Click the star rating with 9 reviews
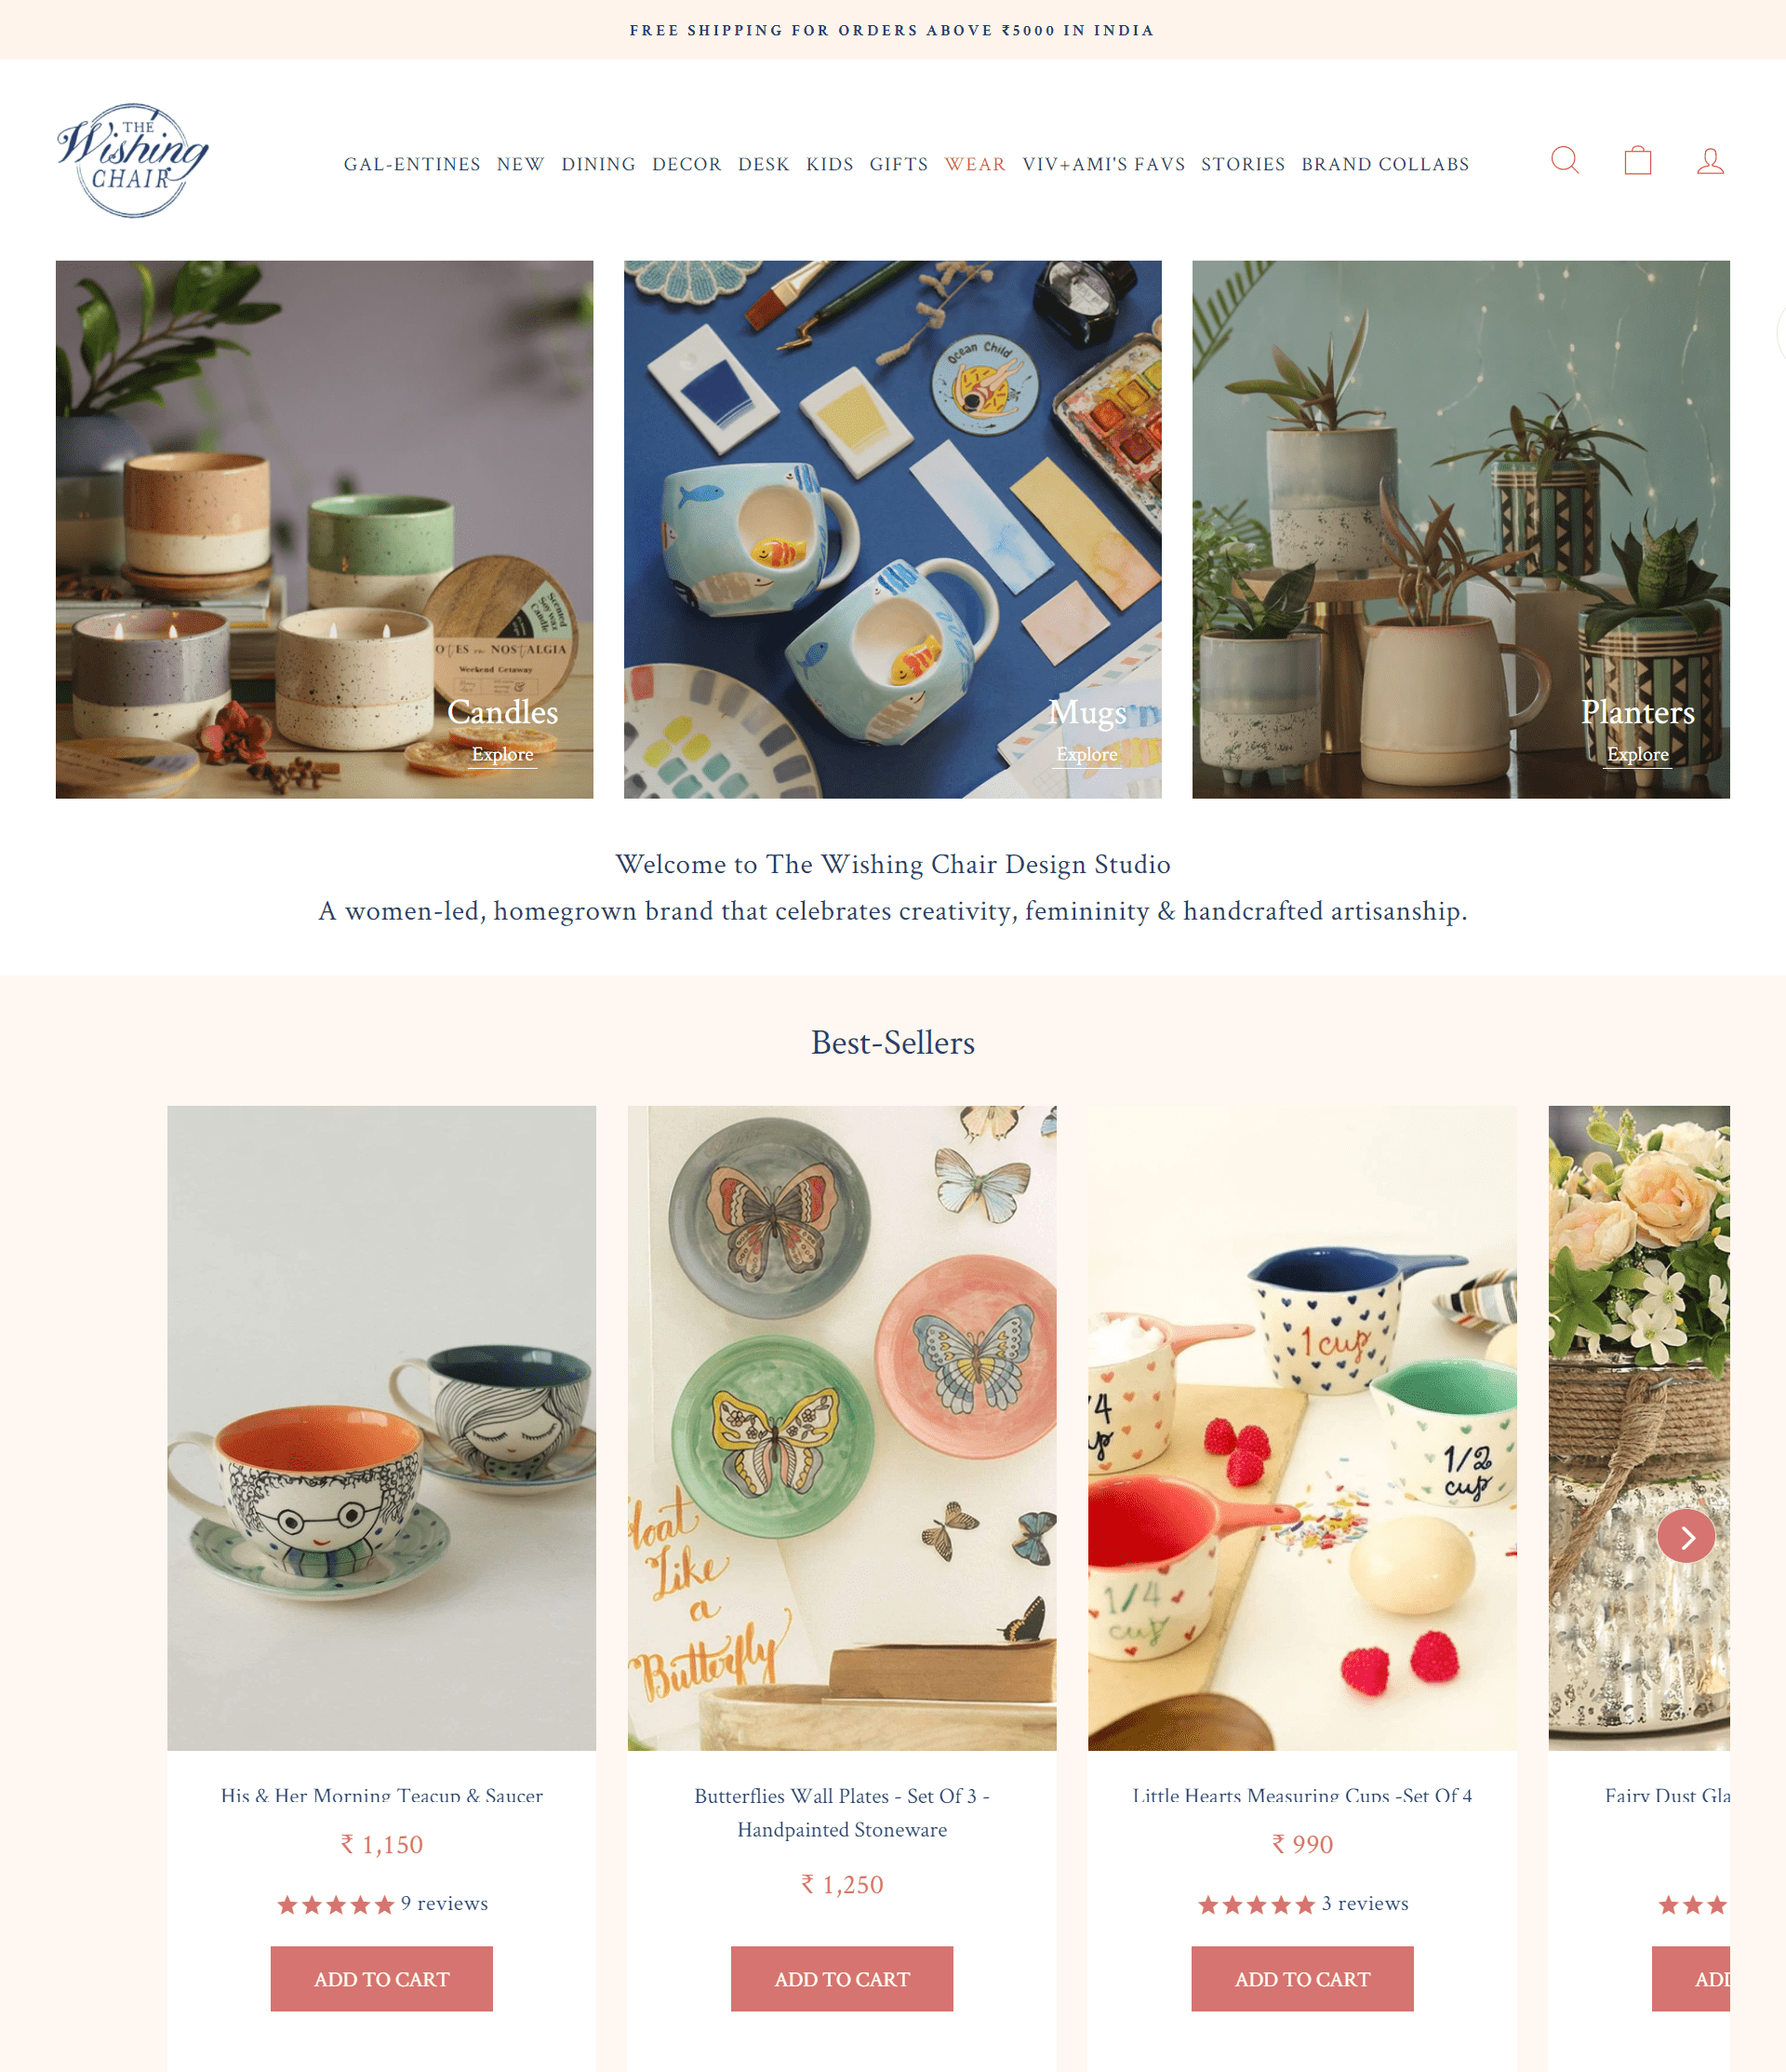This screenshot has height=2072, width=1786. 381,1903
